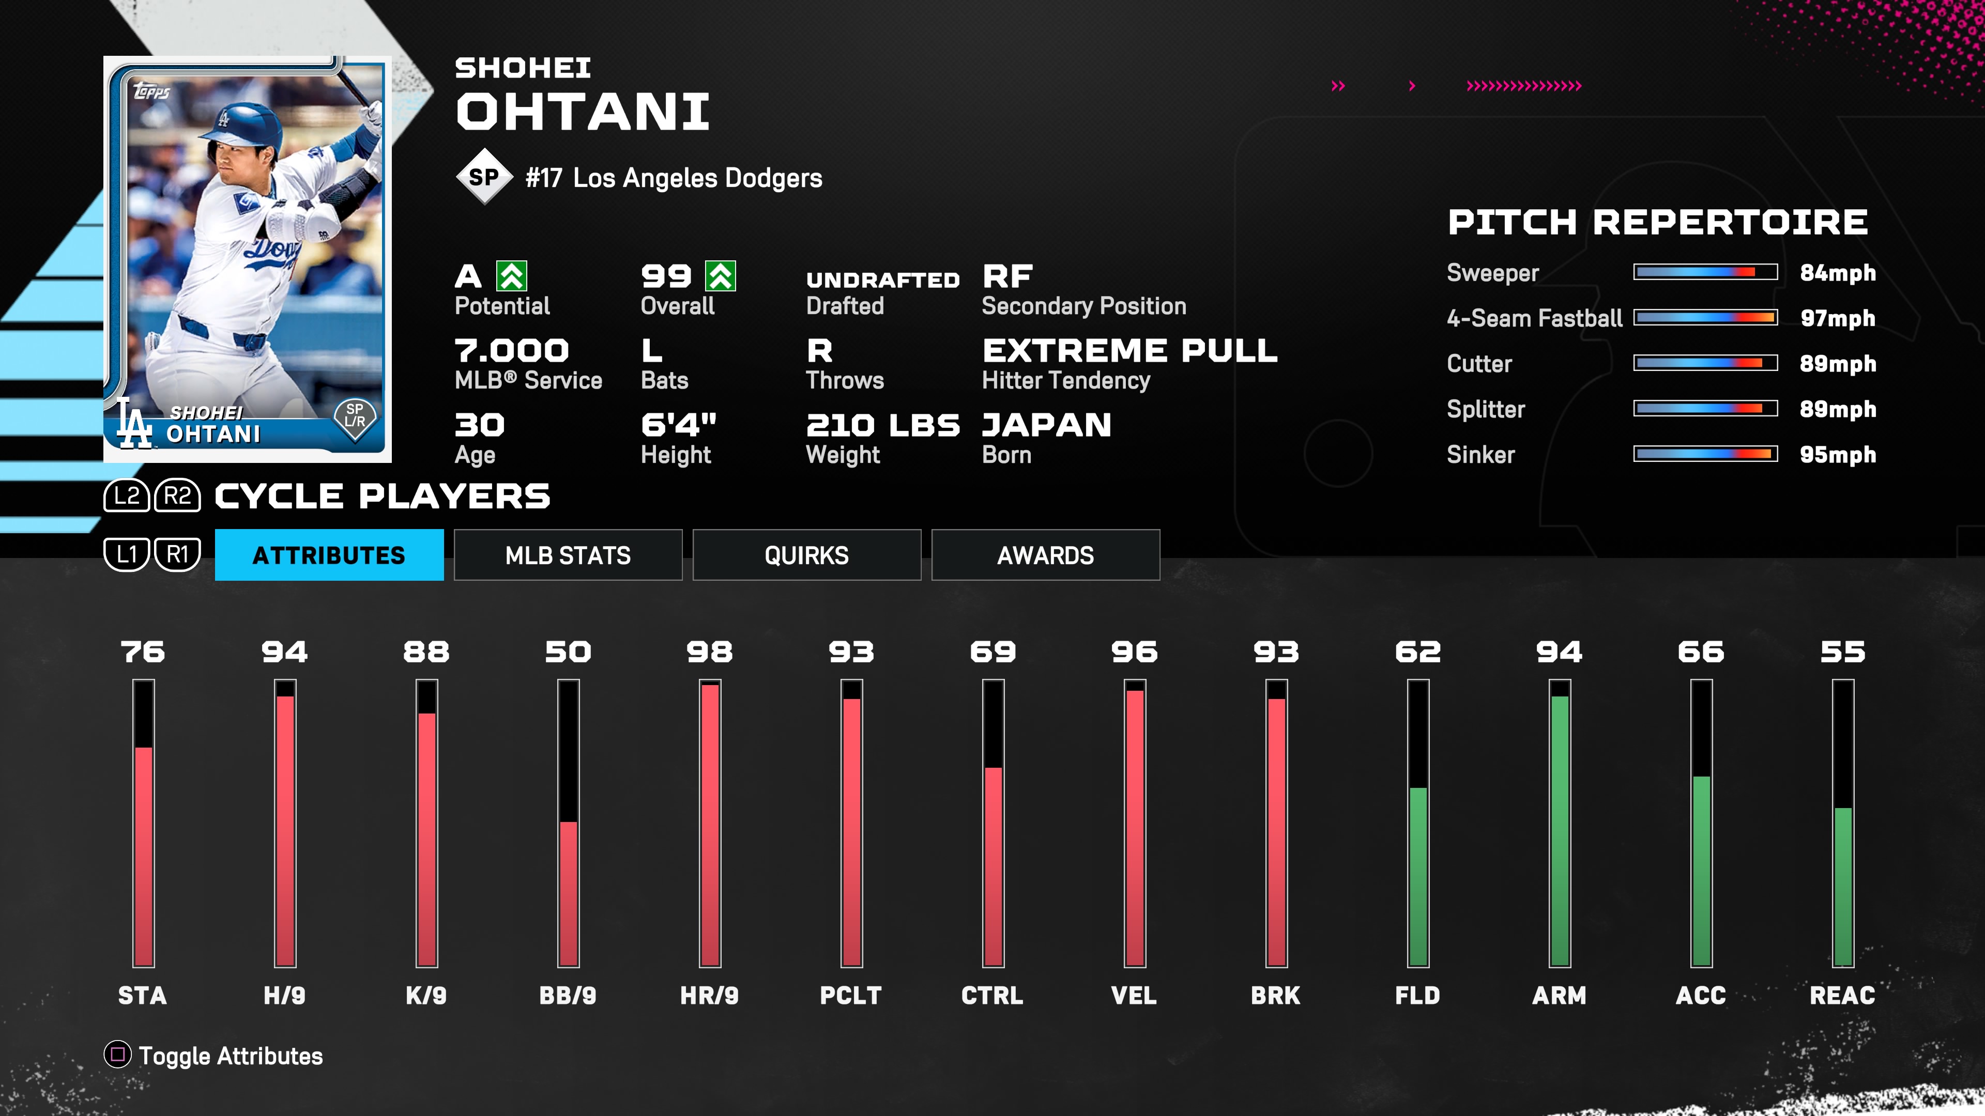This screenshot has height=1116, width=1985.
Task: Open the Quirks tab
Action: 806,554
